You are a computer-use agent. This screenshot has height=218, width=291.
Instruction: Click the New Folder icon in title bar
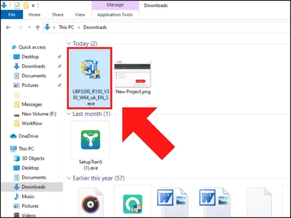(26, 5)
